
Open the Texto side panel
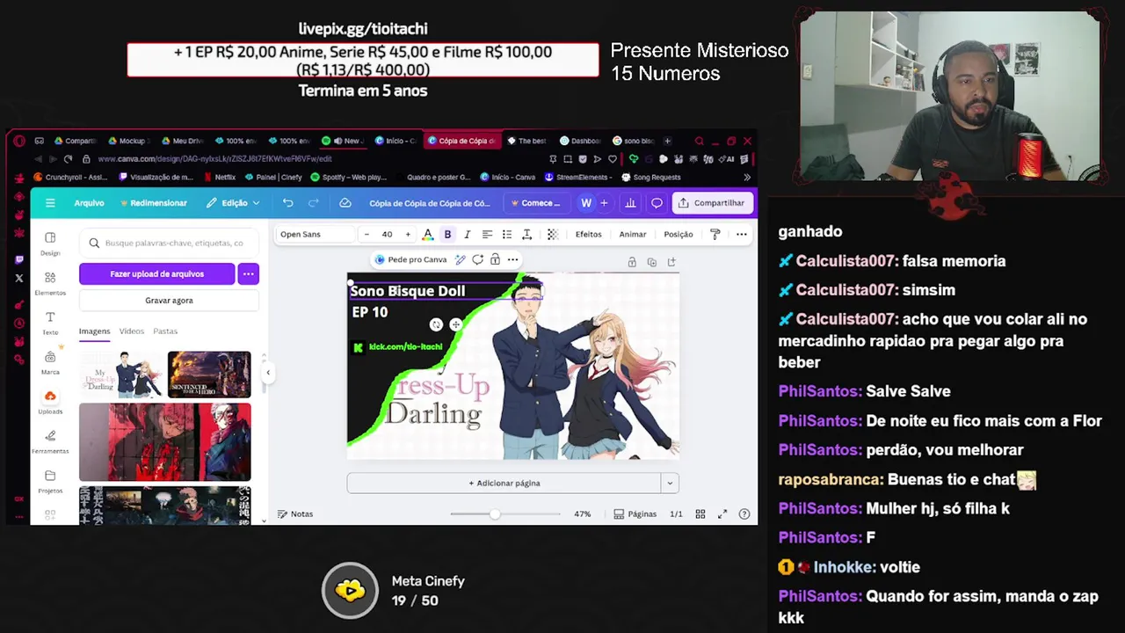(50, 323)
